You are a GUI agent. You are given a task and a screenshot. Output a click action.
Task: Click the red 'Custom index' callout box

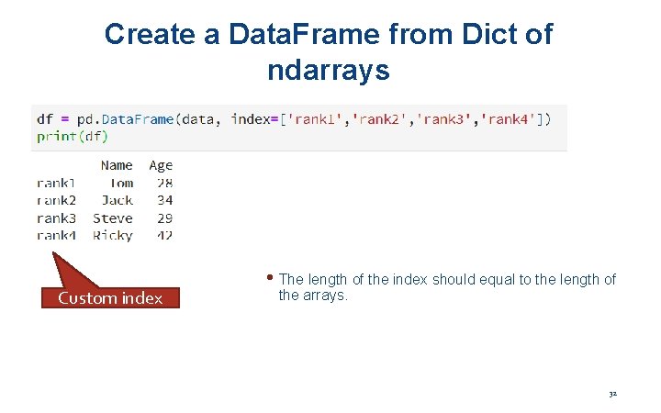pos(110,298)
